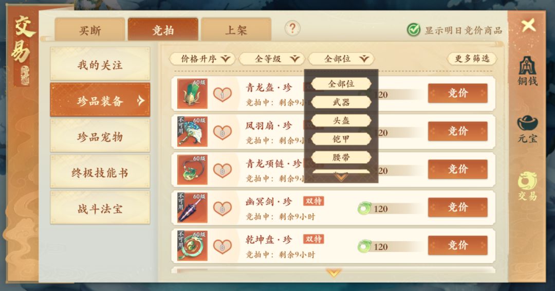Open 更多筛选 filter button
The height and width of the screenshot is (291, 555).
point(472,59)
